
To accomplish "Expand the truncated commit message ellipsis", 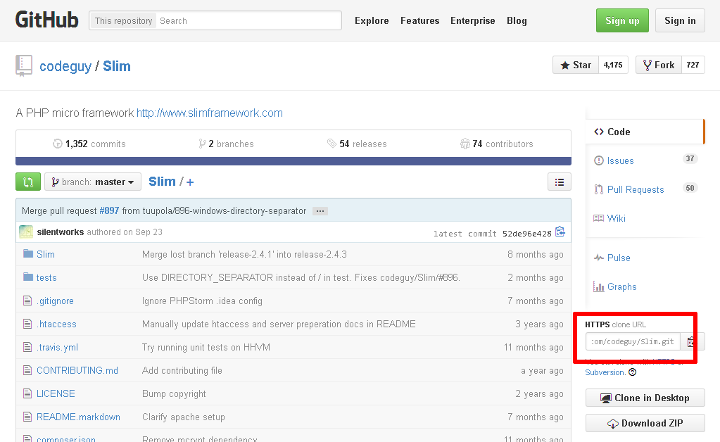I will click(x=320, y=210).
